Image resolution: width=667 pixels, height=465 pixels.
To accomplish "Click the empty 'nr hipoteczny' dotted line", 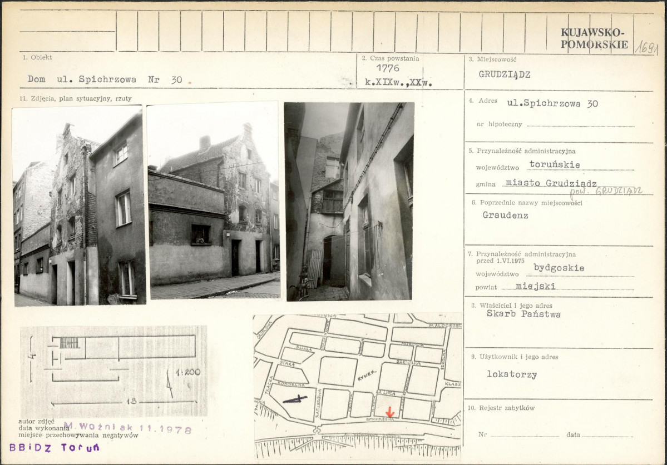I will [580, 125].
